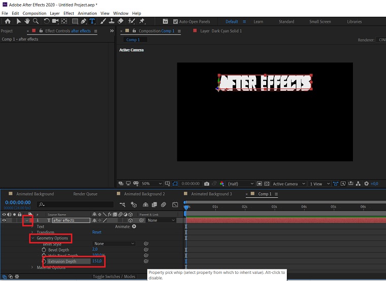Click the Home icon in toolbar
This screenshot has height=281, width=386.
pos(8,21)
